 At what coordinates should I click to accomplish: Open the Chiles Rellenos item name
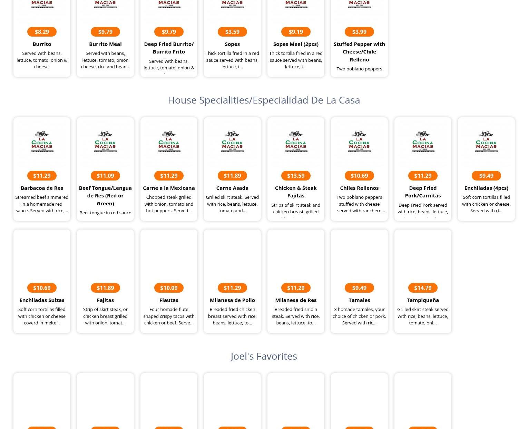[x=359, y=188]
